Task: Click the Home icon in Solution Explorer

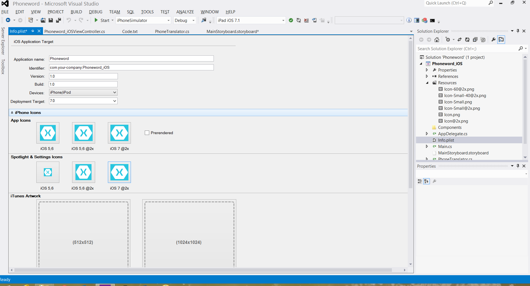Action: [437, 40]
